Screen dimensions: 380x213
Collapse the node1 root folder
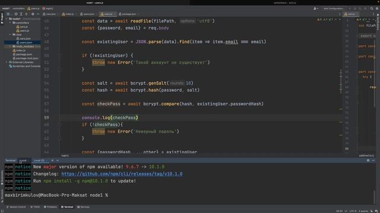coord(7,19)
